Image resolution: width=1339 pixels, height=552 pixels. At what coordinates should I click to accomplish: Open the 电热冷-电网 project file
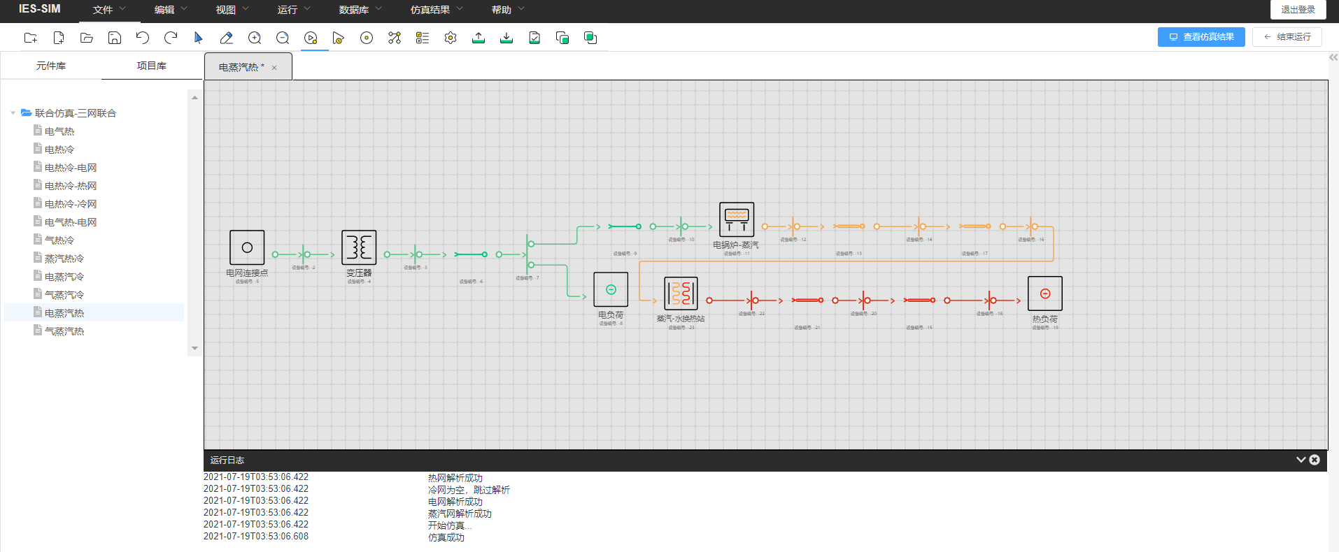71,168
